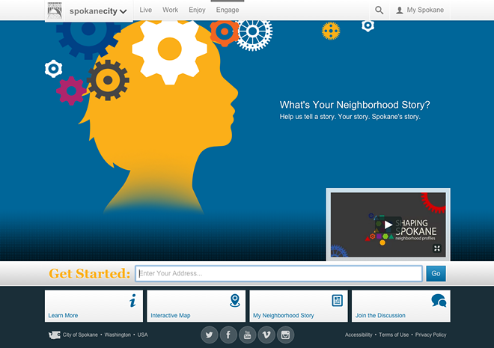494x348 pixels.
Task: Click the Interactive Map pin icon
Action: (x=235, y=300)
